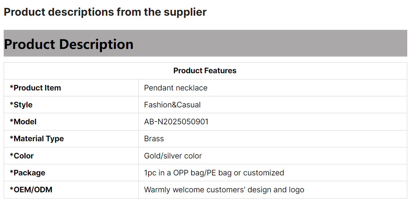Click the '*Package' label cell
Image resolution: width=418 pixels, height=204 pixels.
coord(71,173)
